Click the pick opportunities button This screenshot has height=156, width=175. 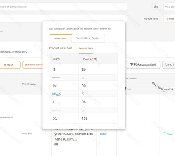pos(33,65)
